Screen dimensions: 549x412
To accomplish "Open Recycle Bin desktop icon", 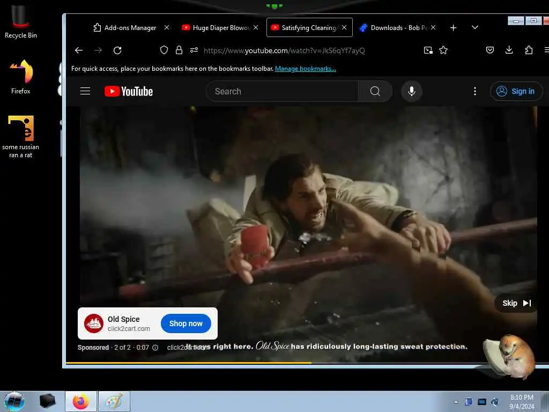I will pyautogui.click(x=21, y=21).
